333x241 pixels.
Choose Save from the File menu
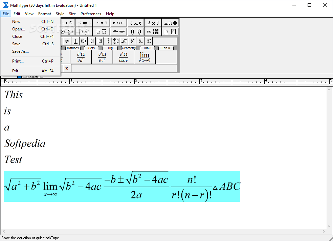coord(31,44)
